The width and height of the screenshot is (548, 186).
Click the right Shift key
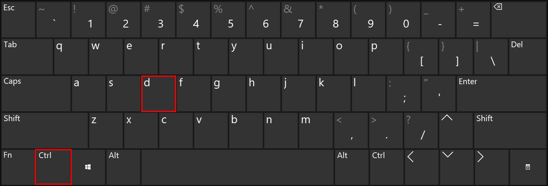[510, 130]
